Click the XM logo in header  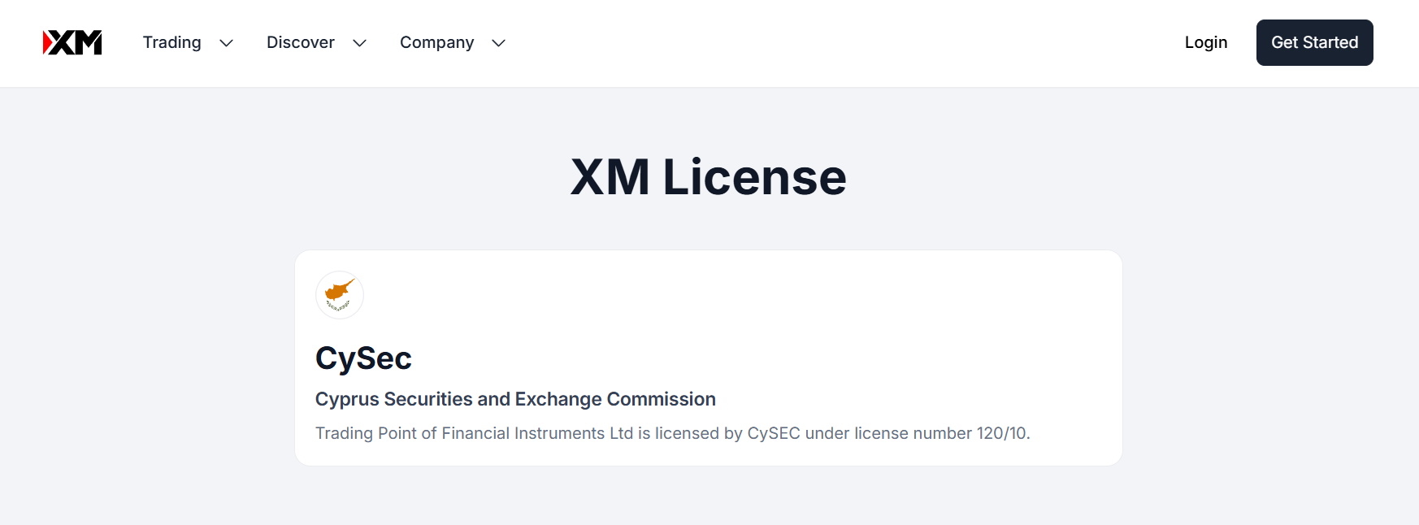tap(72, 42)
